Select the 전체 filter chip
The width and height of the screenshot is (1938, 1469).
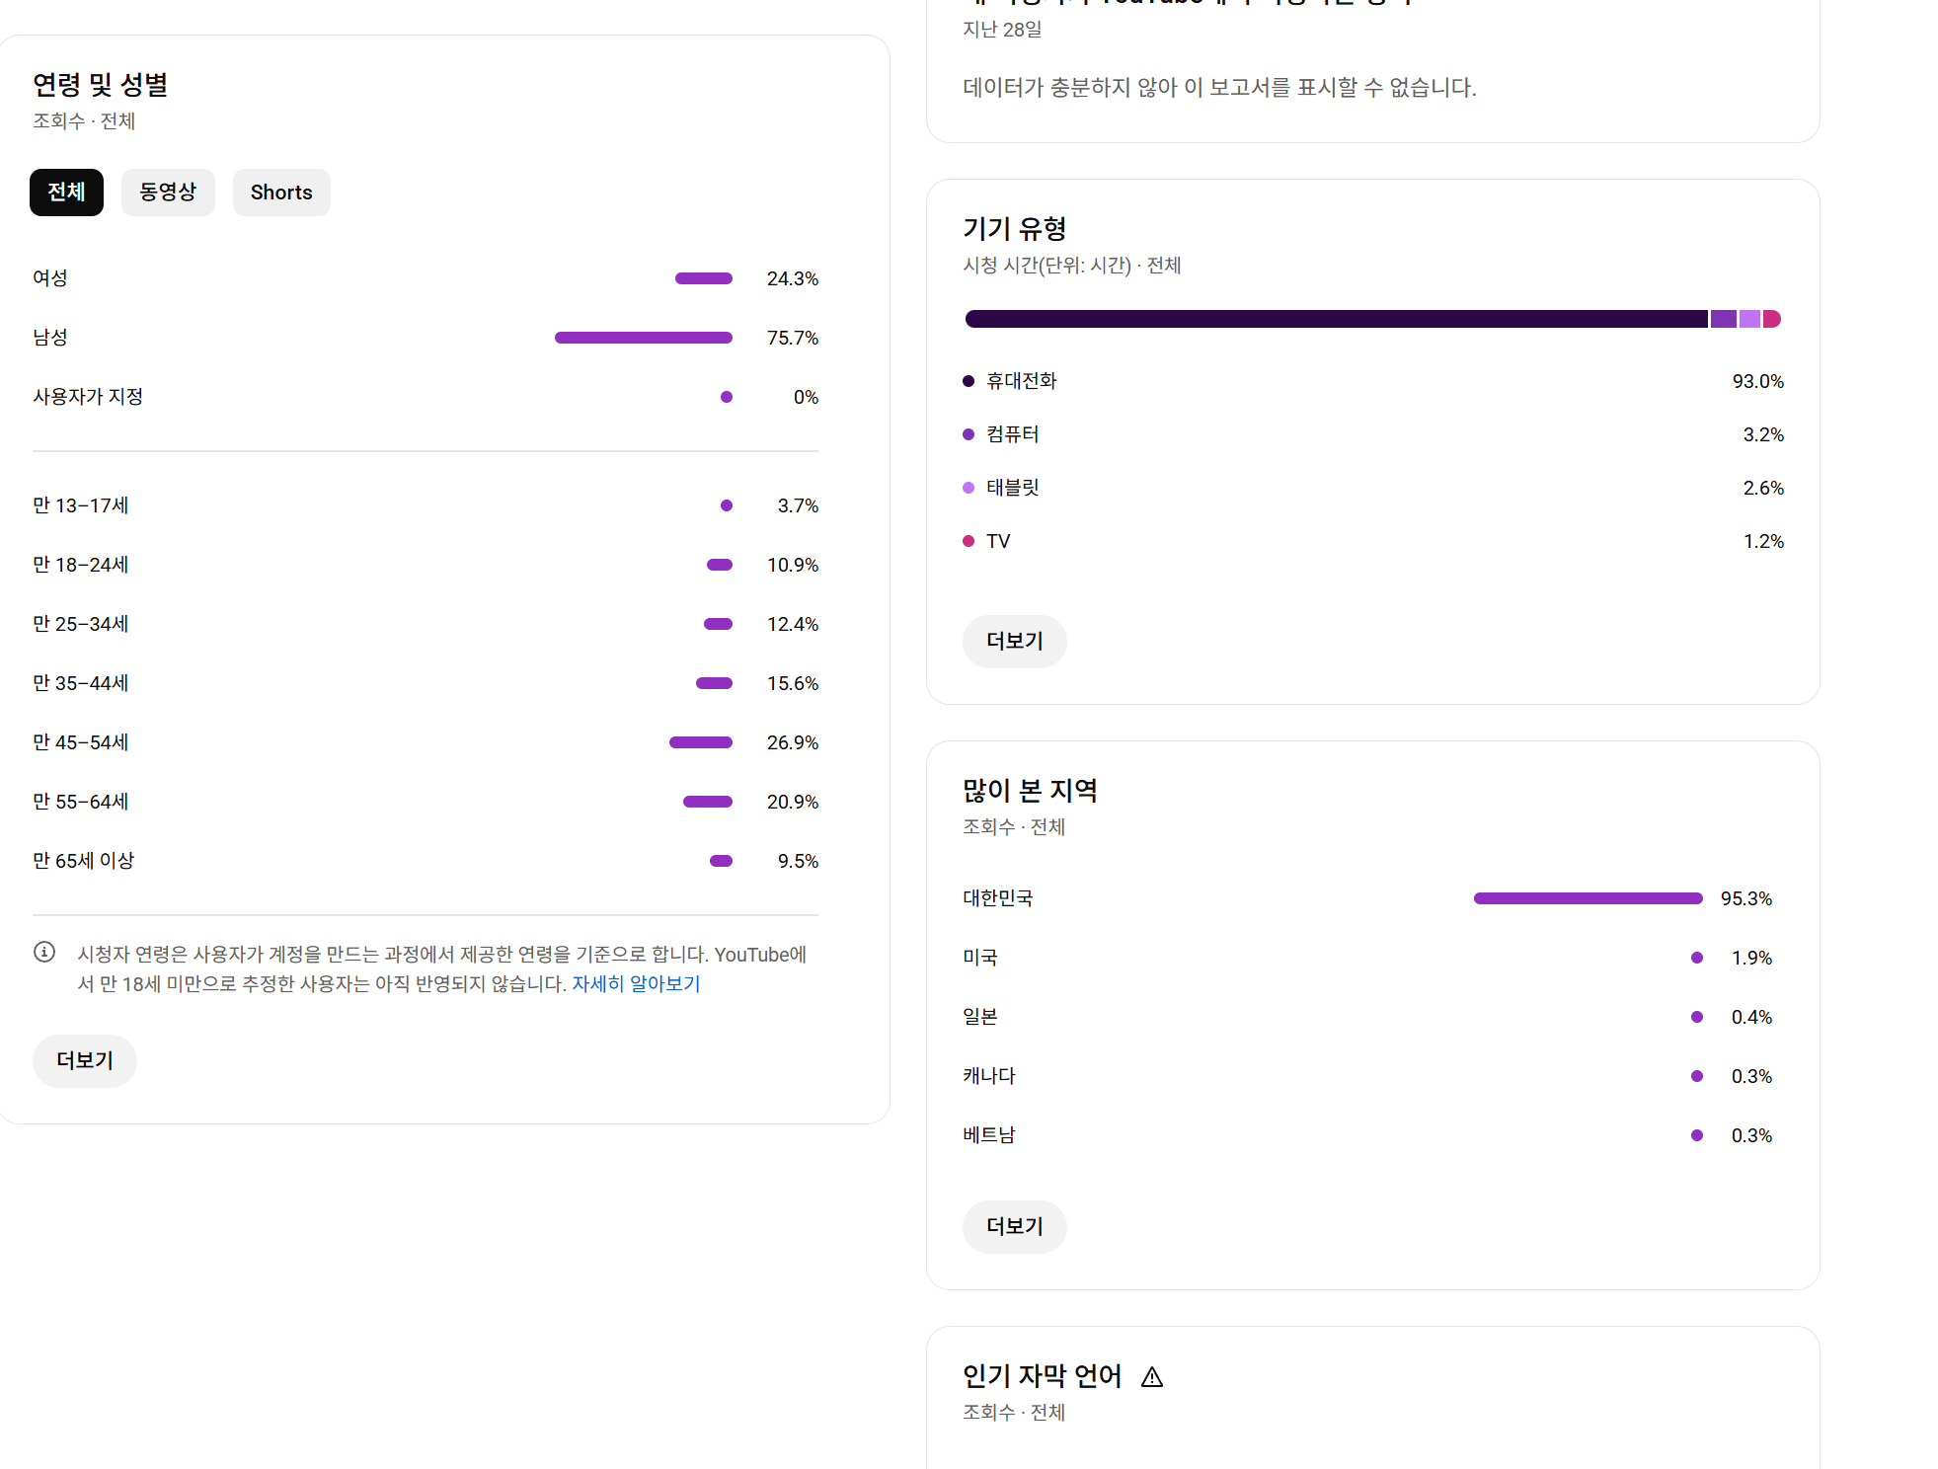66,193
